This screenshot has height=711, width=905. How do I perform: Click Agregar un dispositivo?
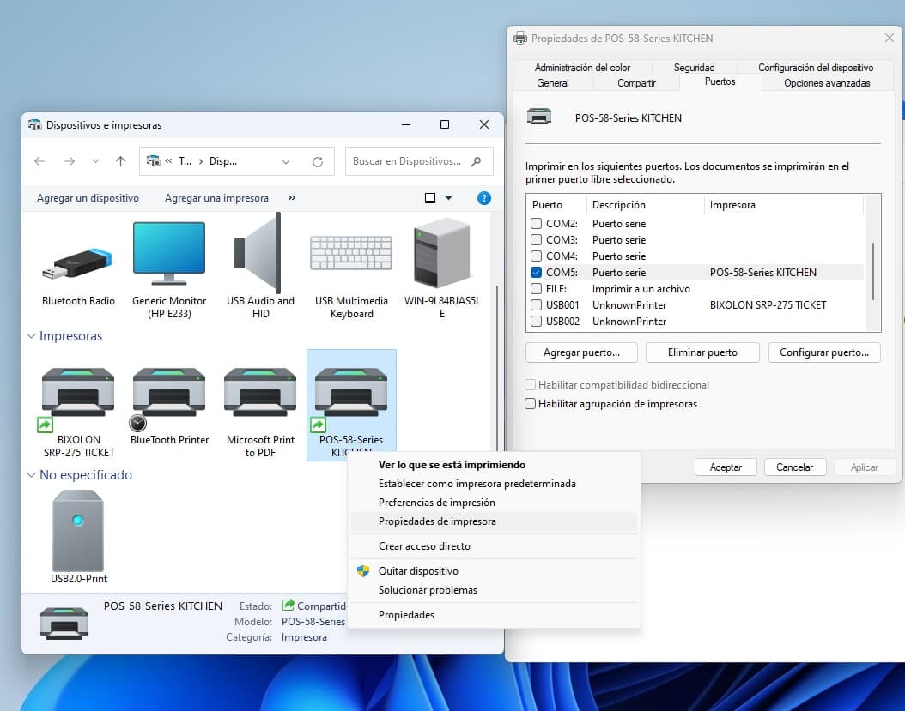tap(88, 198)
